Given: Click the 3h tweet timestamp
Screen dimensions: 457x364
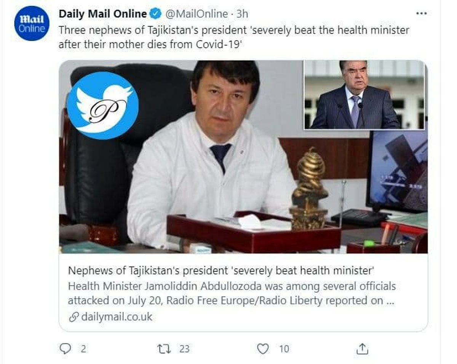Looking at the screenshot, I should (242, 14).
